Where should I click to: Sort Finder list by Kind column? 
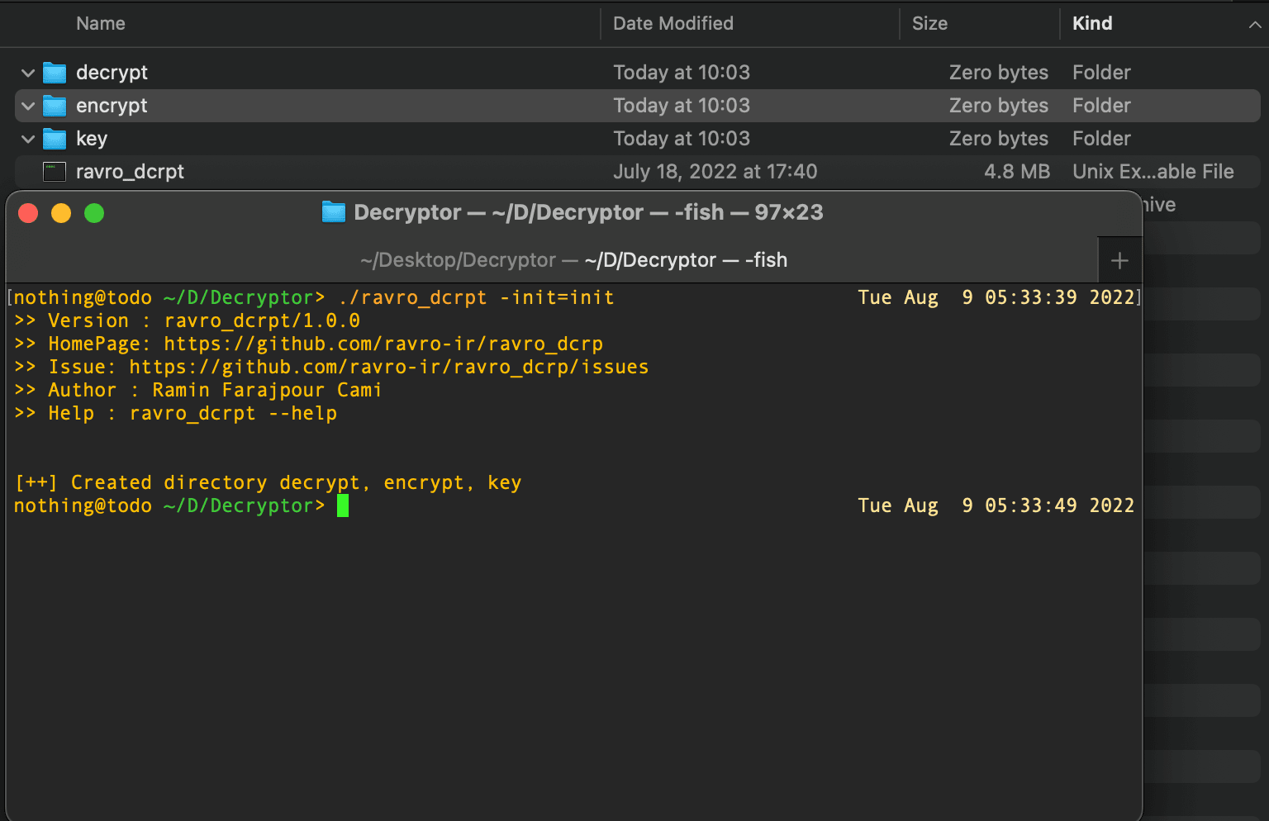point(1092,23)
